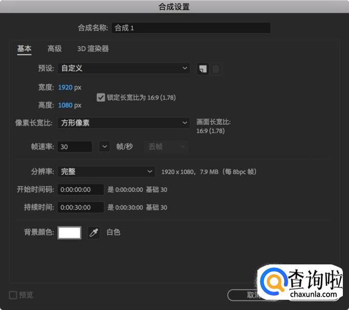Click the 帧/秒 label
The width and height of the screenshot is (349, 310).
pyautogui.click(x=124, y=147)
